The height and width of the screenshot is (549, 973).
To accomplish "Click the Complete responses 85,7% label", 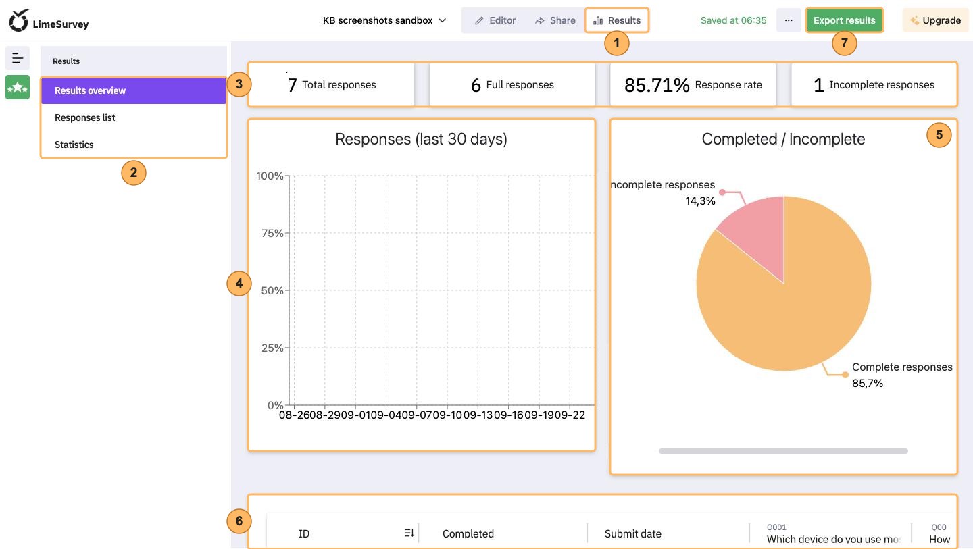I will 902,375.
